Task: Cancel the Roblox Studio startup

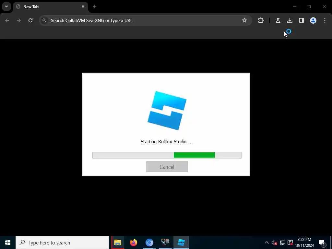Action: click(167, 167)
